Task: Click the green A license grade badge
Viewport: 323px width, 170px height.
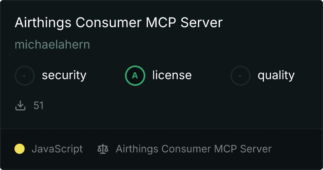Action: tap(135, 76)
